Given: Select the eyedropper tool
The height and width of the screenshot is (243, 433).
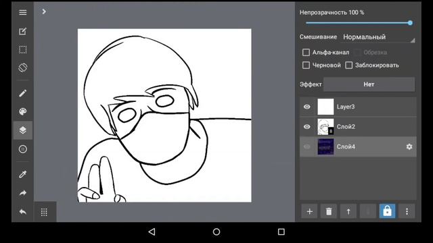Looking at the screenshot, I should (x=23, y=174).
